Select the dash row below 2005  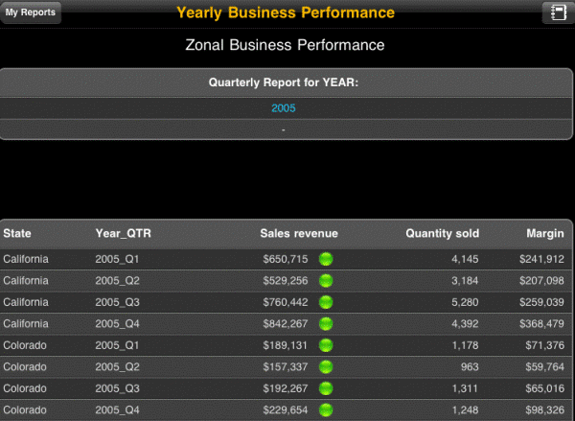click(x=286, y=129)
